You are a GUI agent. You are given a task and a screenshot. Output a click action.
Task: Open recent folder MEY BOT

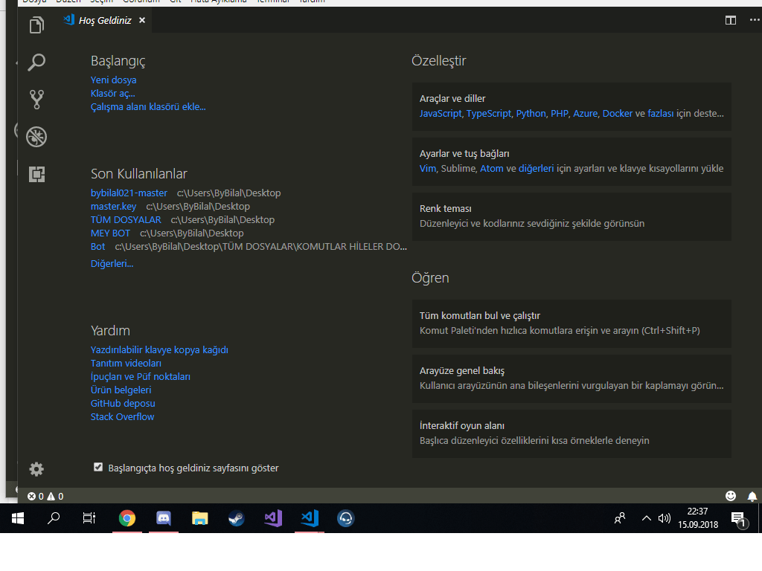pyautogui.click(x=110, y=233)
